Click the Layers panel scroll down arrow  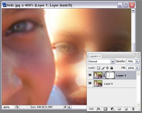(x=138, y=105)
